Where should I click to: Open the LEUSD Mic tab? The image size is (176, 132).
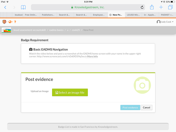click(x=133, y=15)
